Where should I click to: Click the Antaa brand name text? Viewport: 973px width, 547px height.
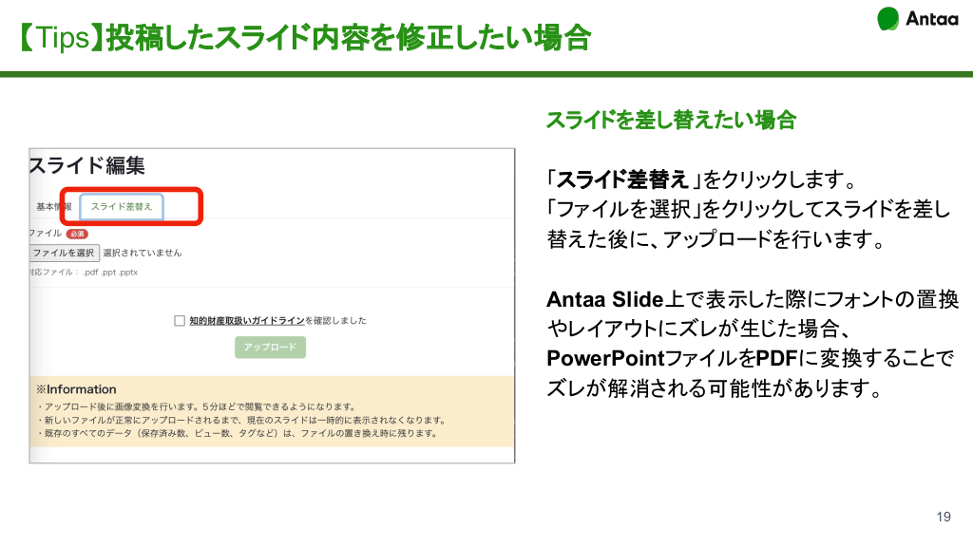pos(932,19)
